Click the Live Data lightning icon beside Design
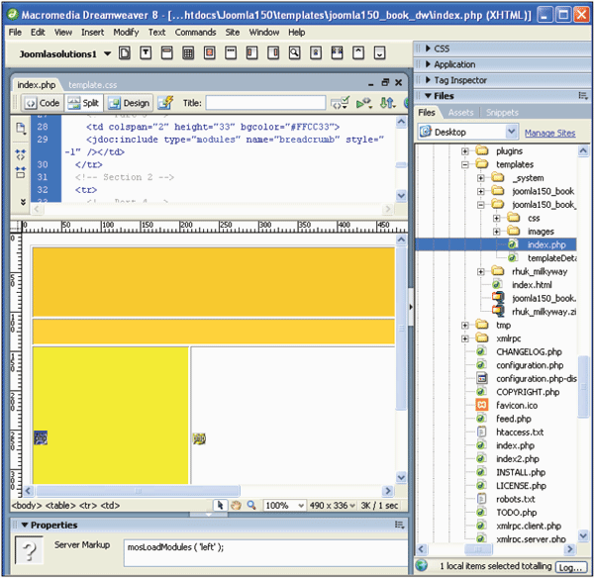The image size is (594, 578). click(165, 103)
